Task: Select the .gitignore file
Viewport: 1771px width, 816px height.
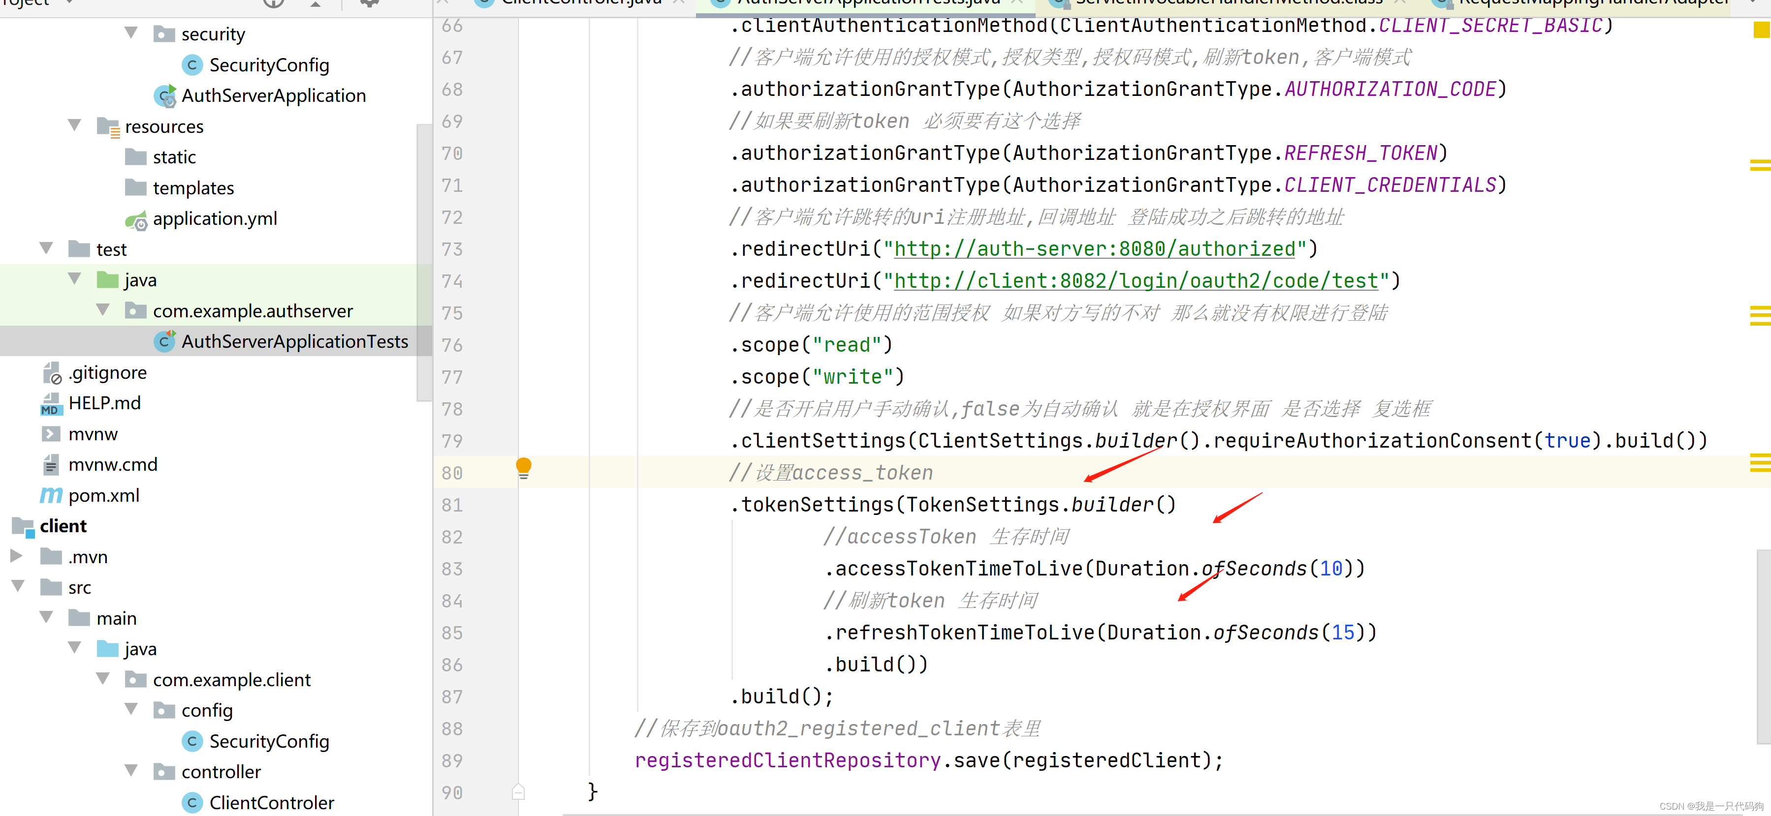Action: click(107, 372)
